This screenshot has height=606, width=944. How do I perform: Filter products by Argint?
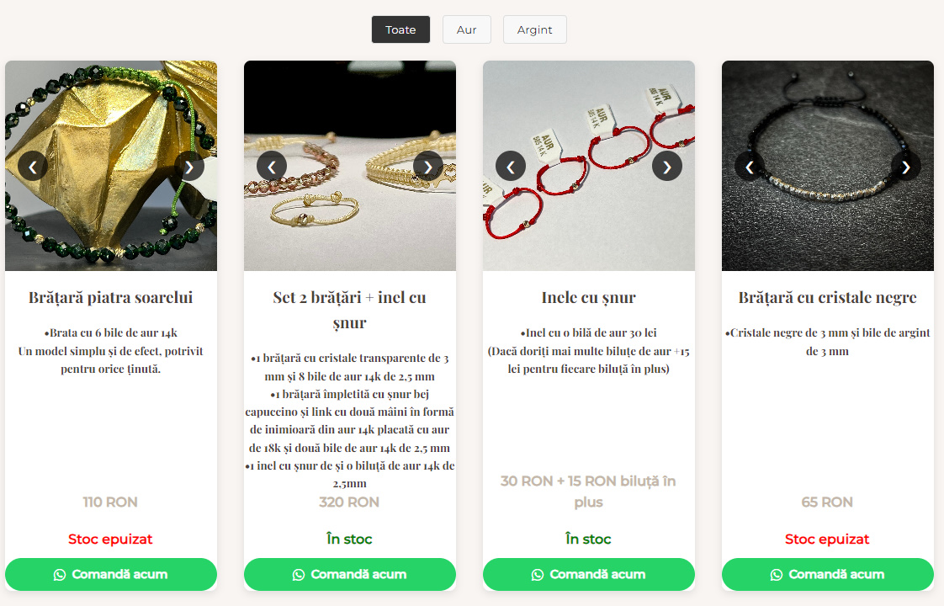534,29
